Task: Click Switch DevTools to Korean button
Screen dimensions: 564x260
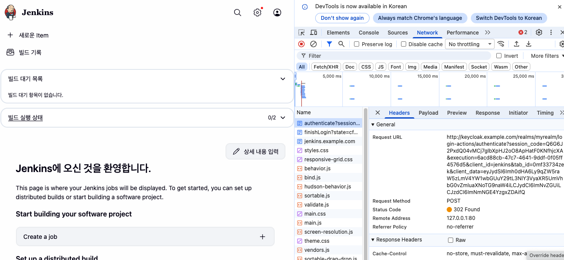Action: pos(509,18)
